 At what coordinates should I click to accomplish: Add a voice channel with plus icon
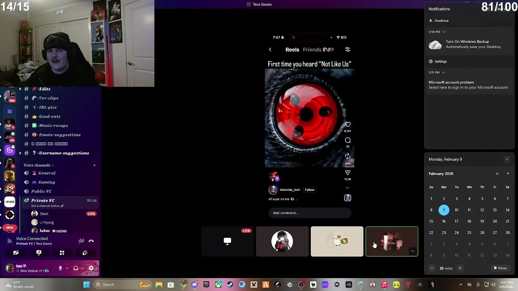[x=94, y=165]
